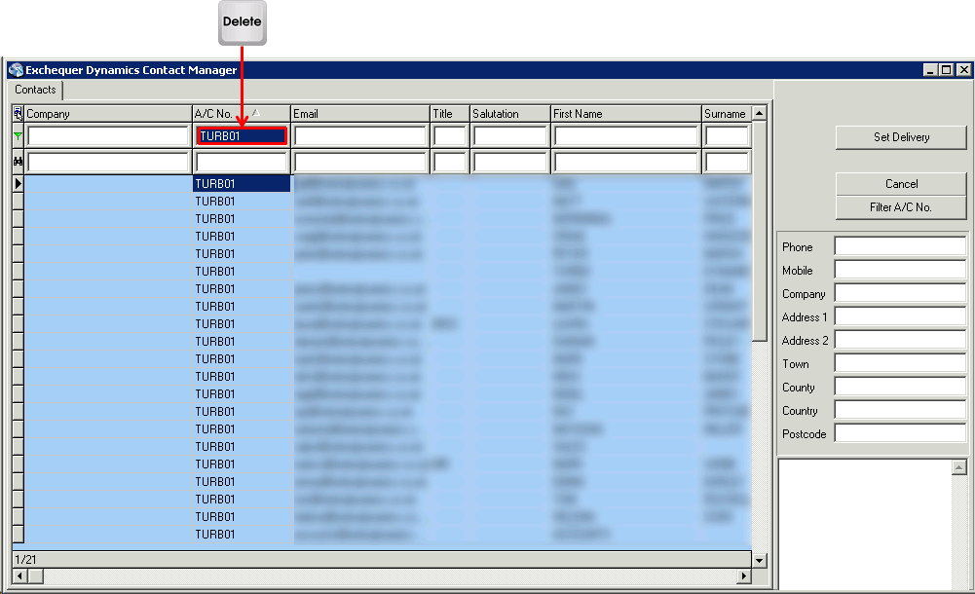Sort by the First Name column header
The height and width of the screenshot is (594, 975).
click(625, 114)
